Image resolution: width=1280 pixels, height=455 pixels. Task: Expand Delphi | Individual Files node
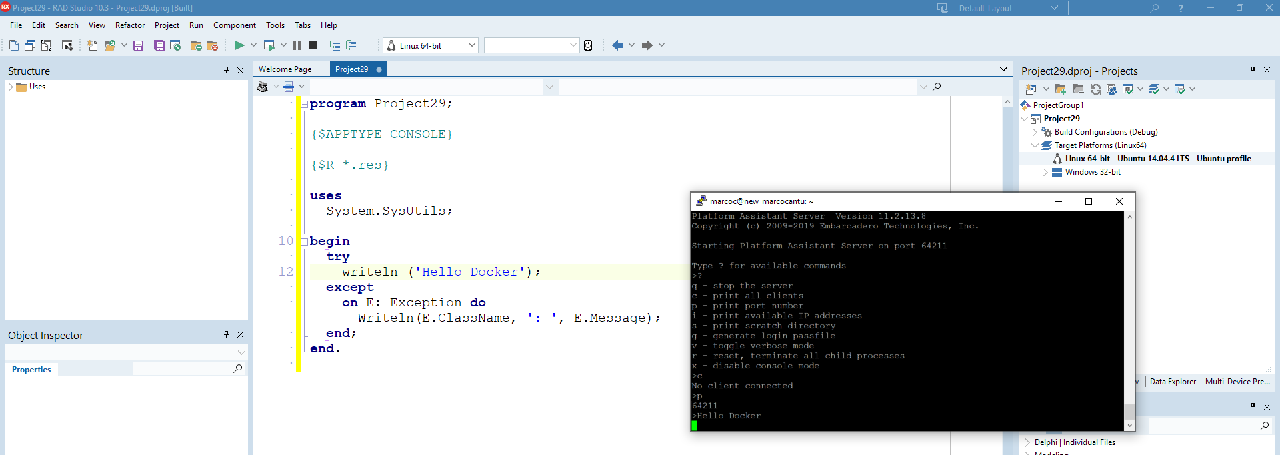coord(1027,442)
